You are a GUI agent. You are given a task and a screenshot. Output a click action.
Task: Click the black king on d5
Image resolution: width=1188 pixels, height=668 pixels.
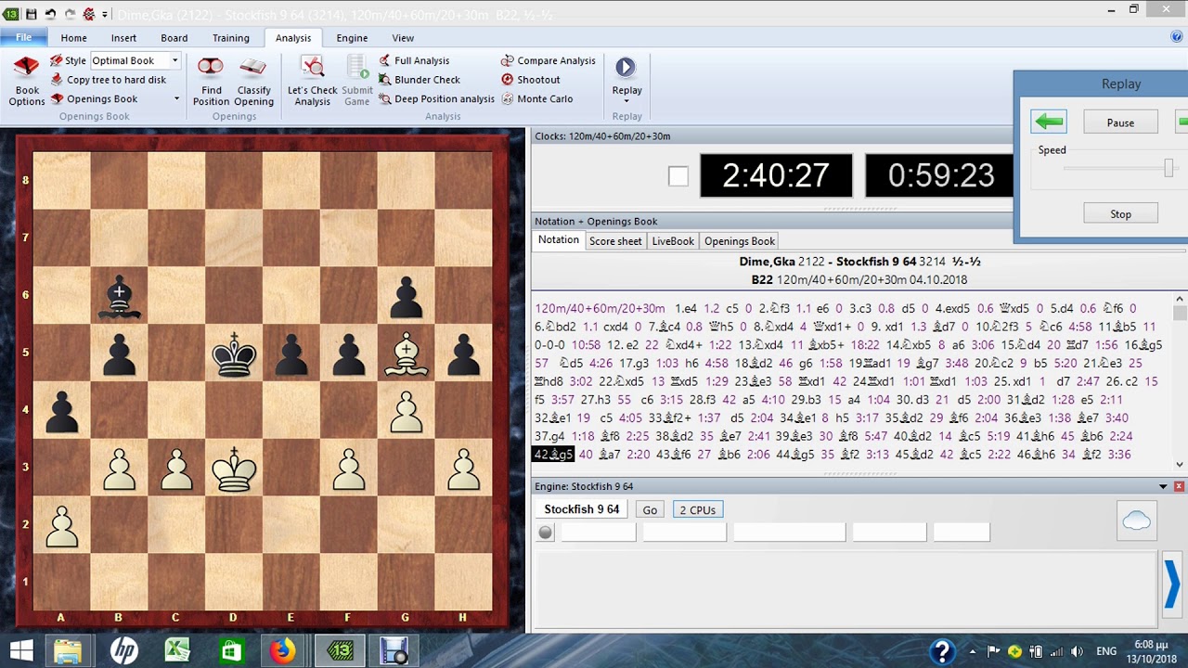point(233,353)
